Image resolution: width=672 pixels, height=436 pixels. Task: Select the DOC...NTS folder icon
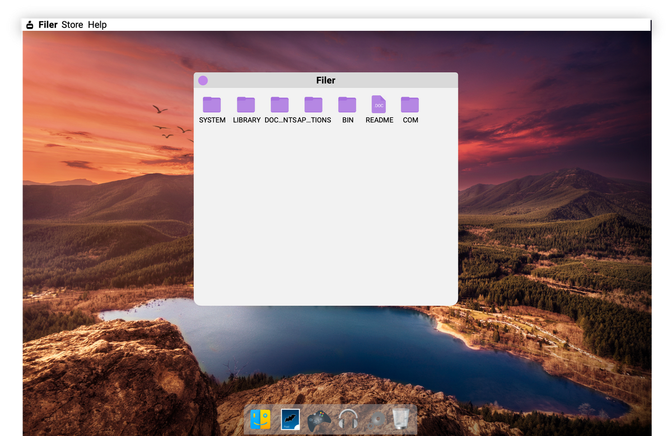pyautogui.click(x=279, y=105)
